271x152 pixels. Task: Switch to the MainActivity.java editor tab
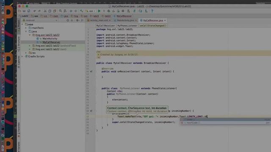click(x=125, y=20)
